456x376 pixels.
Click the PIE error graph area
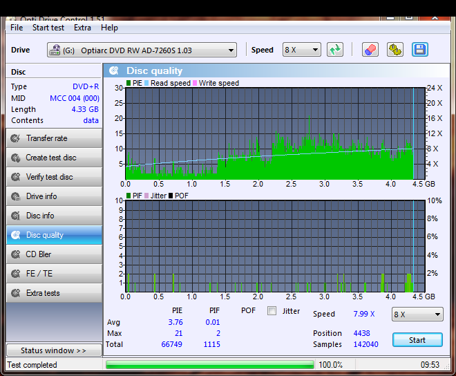[x=275, y=133]
